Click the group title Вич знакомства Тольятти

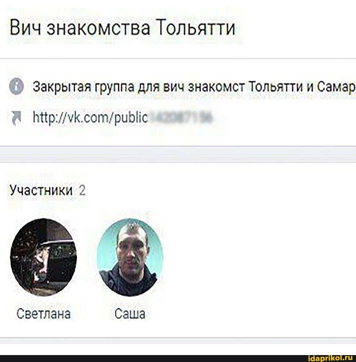pyautogui.click(x=122, y=27)
